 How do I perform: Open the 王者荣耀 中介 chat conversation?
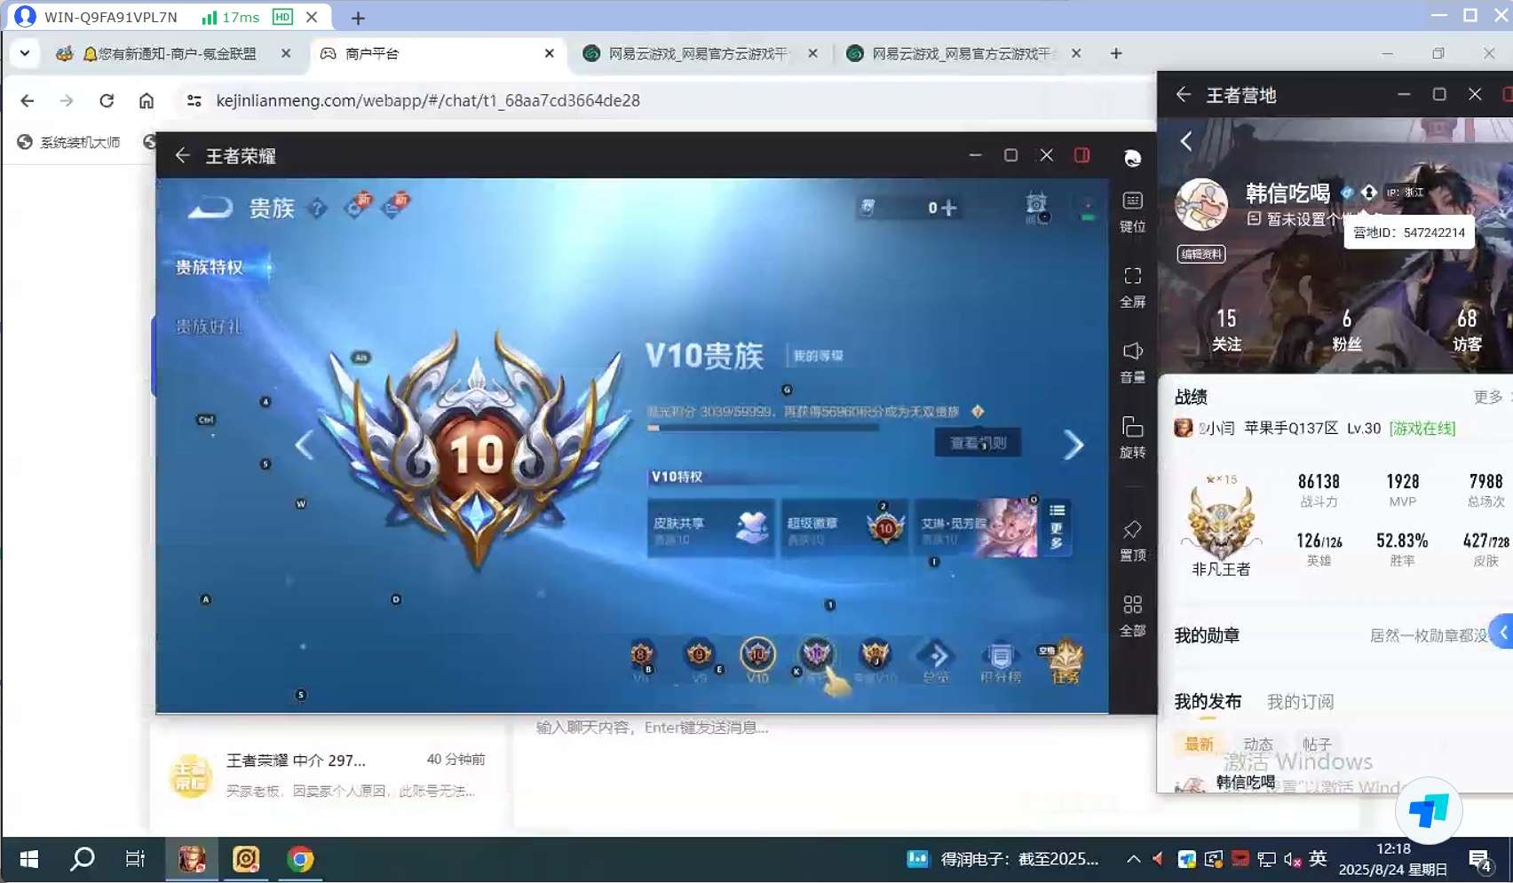[329, 775]
